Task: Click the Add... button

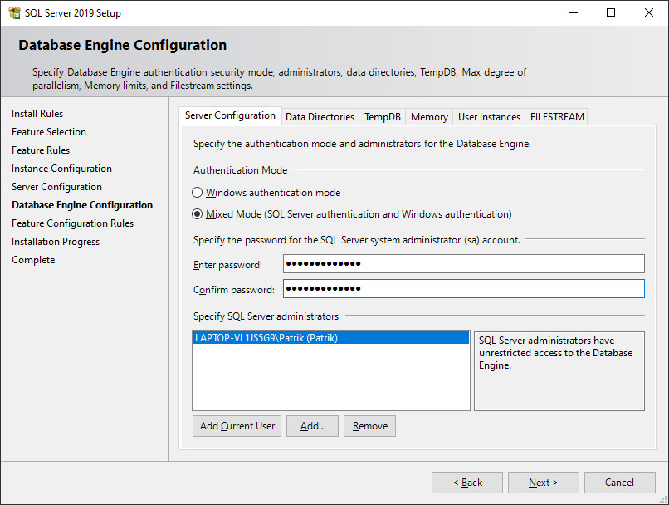Action: 312,426
